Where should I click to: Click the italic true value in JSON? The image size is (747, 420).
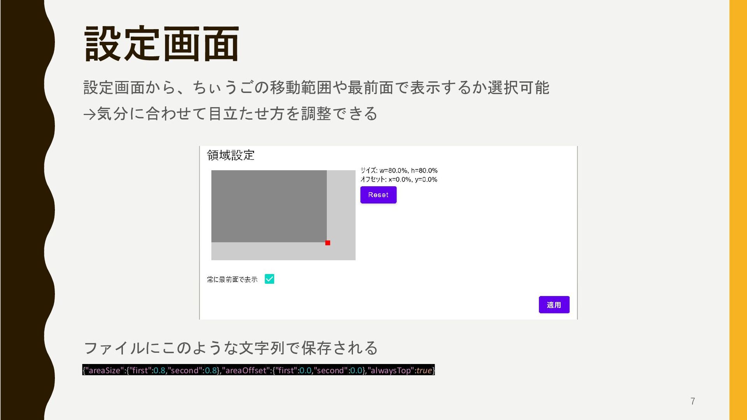tap(424, 370)
